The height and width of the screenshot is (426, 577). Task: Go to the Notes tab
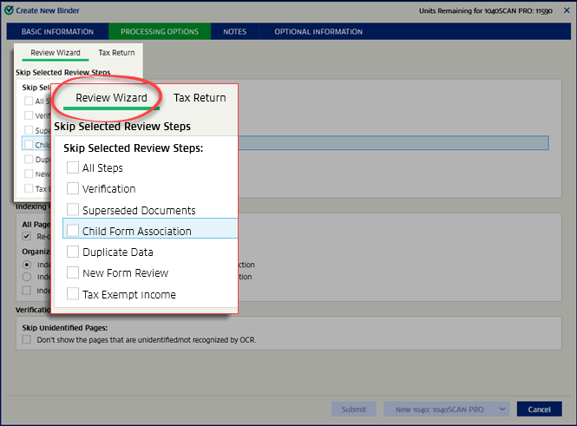[x=234, y=32]
